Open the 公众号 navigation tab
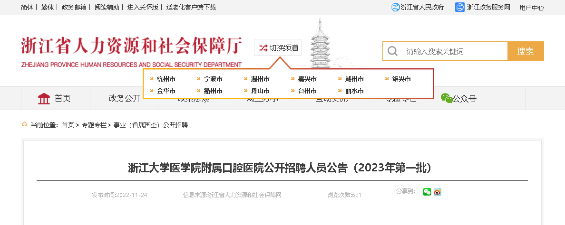The height and width of the screenshot is (225, 565). point(480,98)
